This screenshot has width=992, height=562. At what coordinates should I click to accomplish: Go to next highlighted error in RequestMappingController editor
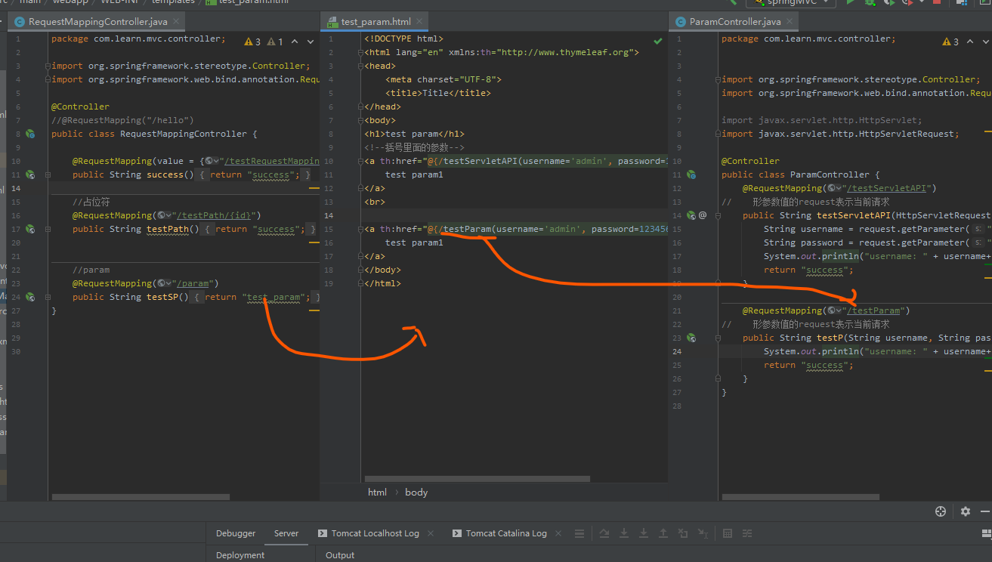coord(311,42)
